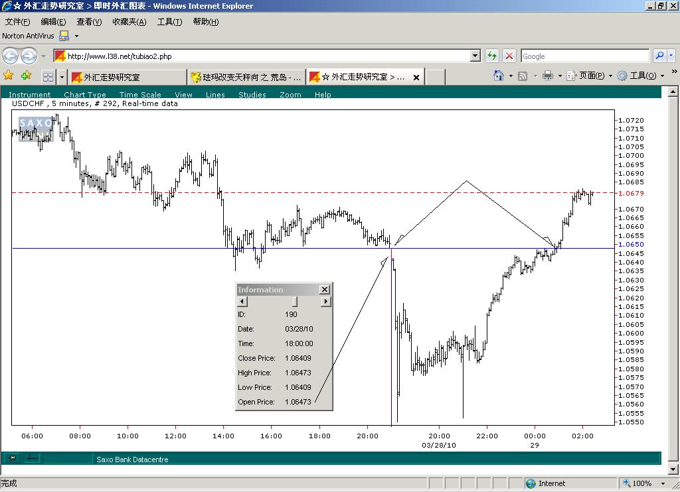Click the green refresh page icon
680x492 pixels.
point(492,56)
